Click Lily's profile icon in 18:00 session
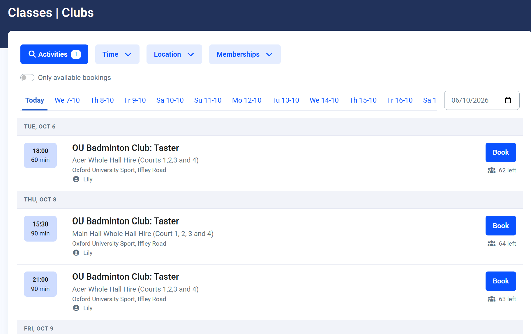This screenshot has width=531, height=334. (x=76, y=179)
